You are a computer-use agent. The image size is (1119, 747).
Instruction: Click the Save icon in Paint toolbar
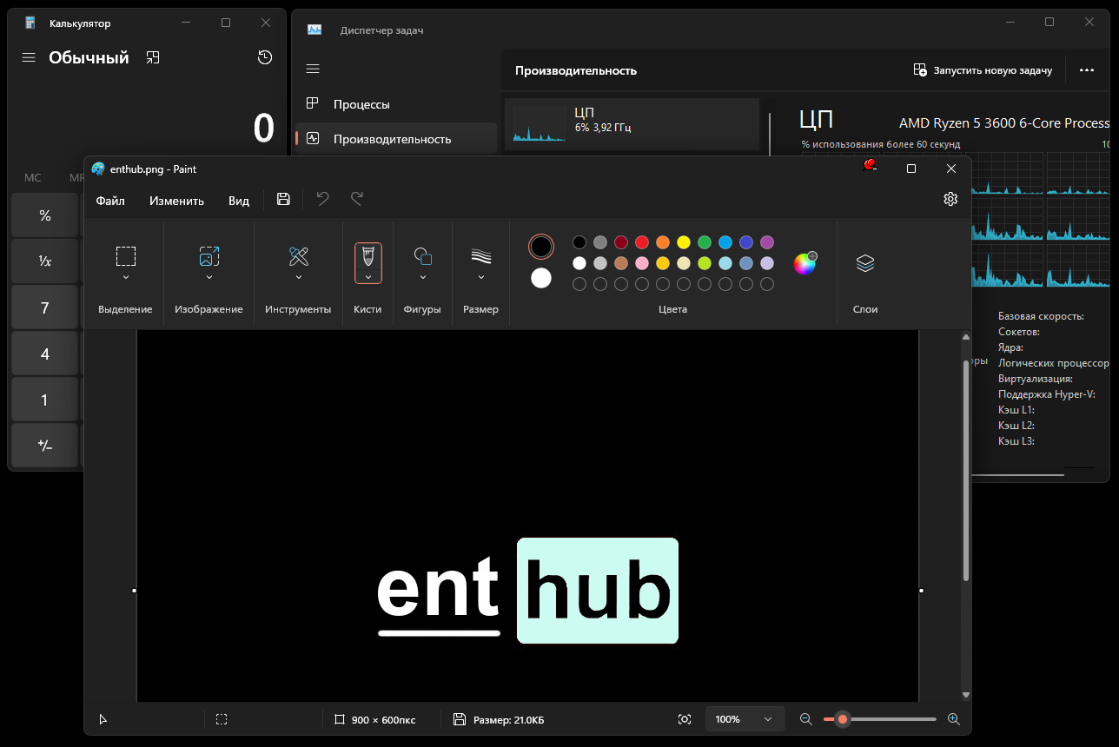click(x=283, y=199)
